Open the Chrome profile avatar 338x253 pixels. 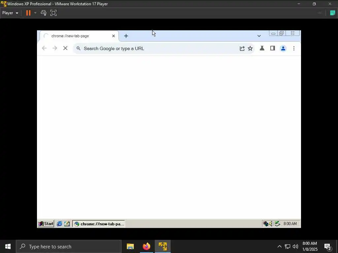tap(283, 48)
